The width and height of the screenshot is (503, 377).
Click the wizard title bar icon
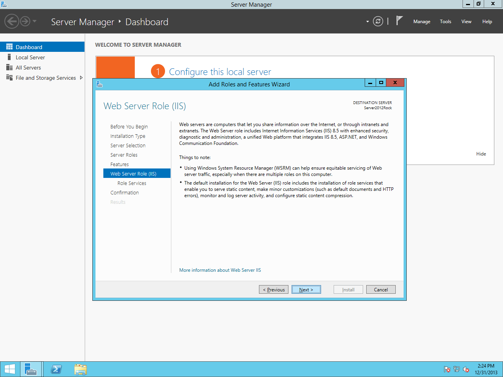99,84
